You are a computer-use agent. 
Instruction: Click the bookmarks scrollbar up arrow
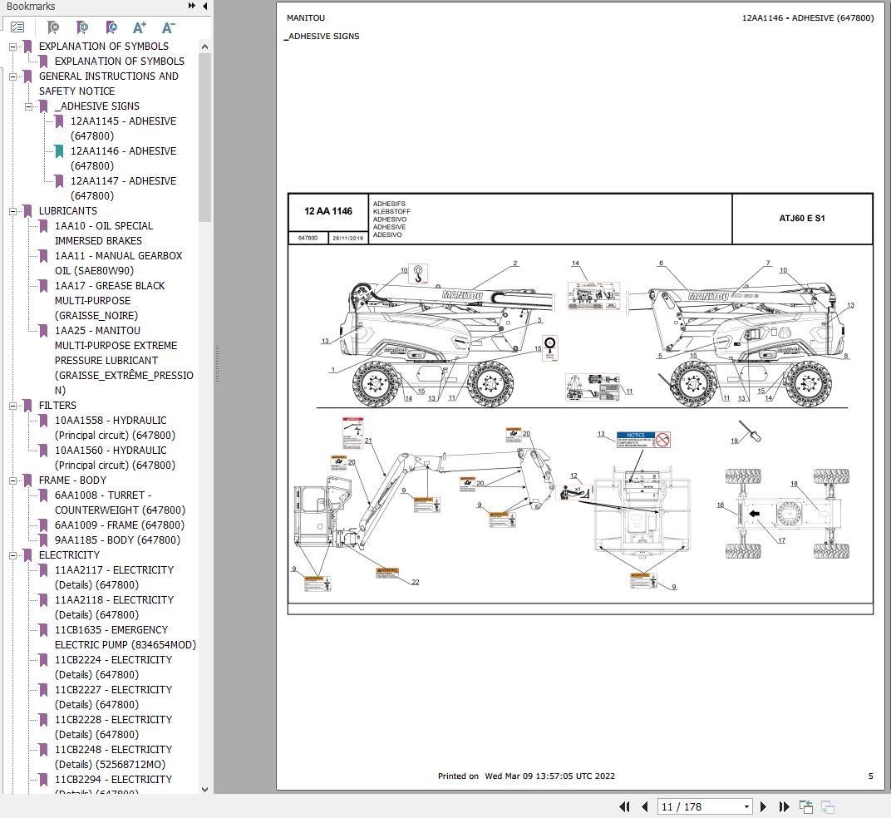point(205,46)
